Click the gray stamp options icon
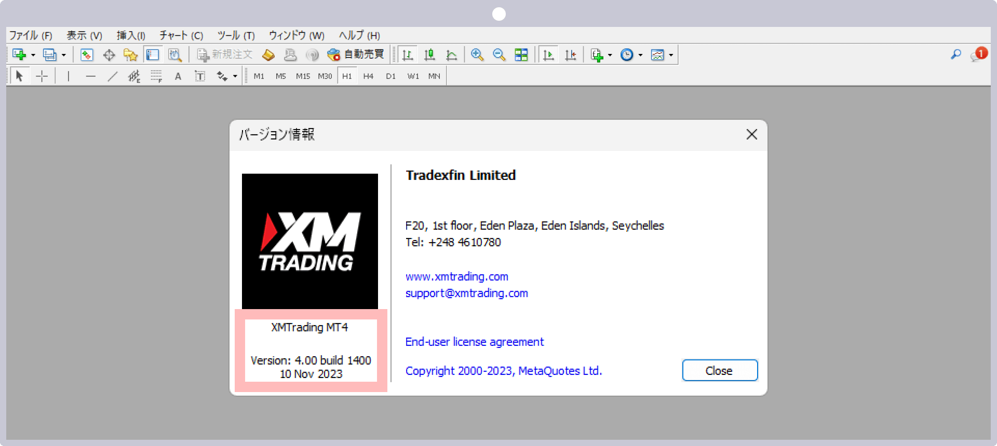997x446 pixels. [x=290, y=54]
